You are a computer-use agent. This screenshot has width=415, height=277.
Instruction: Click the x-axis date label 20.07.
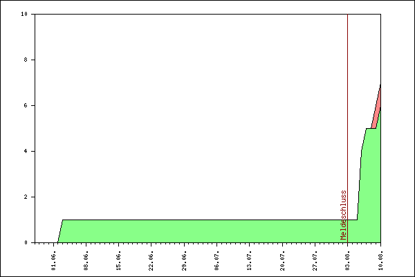[x=282, y=261]
